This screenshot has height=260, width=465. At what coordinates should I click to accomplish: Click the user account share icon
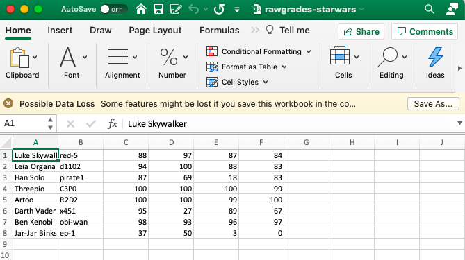click(x=452, y=9)
